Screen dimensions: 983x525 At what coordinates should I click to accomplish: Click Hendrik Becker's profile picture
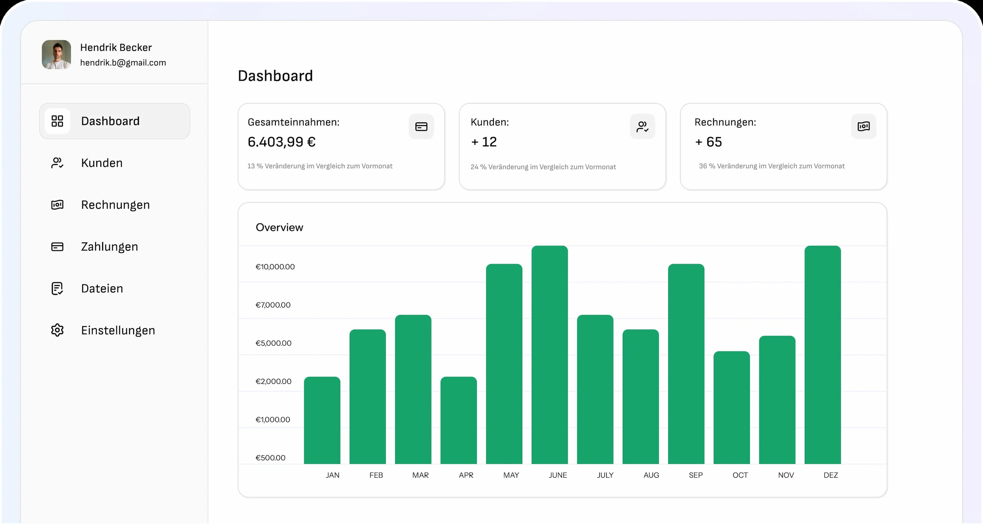(x=57, y=54)
